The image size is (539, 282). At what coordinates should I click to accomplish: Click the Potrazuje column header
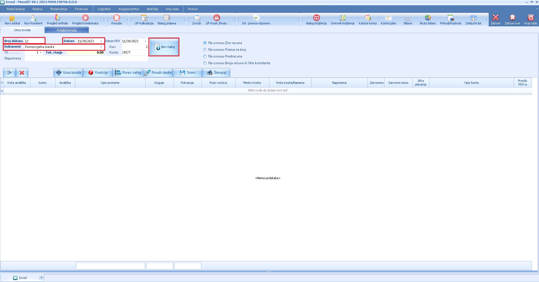187,83
